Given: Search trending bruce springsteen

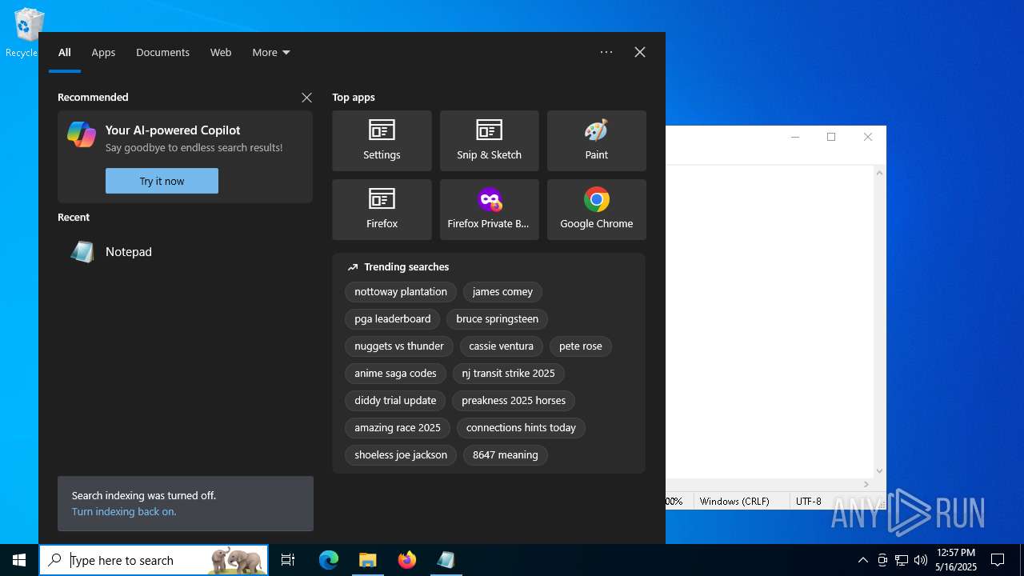Looking at the screenshot, I should pos(497,319).
